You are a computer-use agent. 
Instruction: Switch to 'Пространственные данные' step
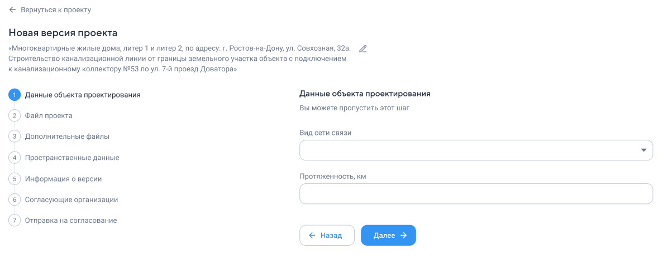click(72, 158)
